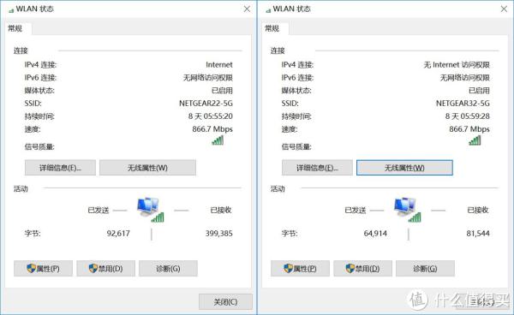The width and height of the screenshot is (514, 315).
Task: Open 详细信息(E) in left WLAN window
Action: (x=60, y=168)
